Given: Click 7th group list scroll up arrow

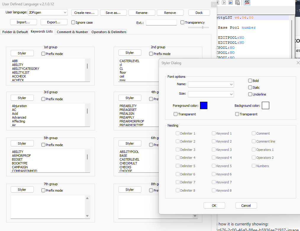Looking at the screenshot, I should [x=87, y=198].
